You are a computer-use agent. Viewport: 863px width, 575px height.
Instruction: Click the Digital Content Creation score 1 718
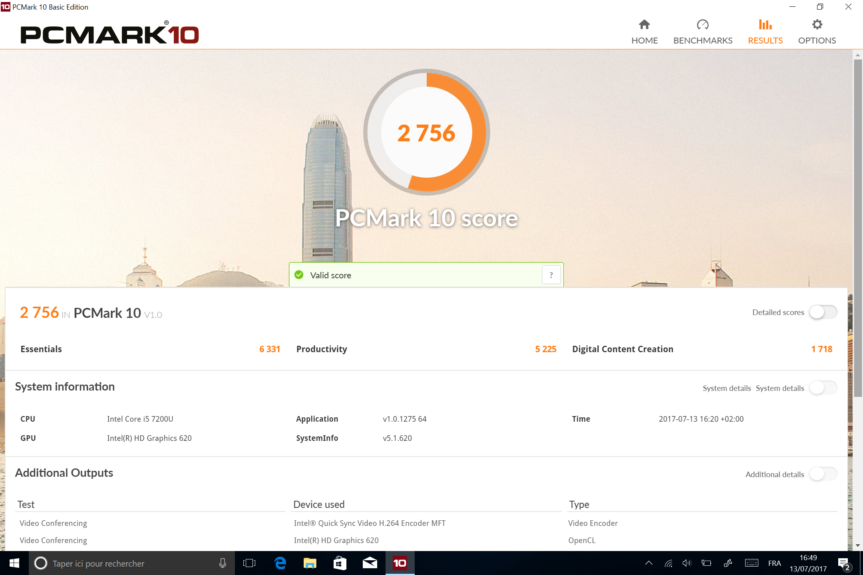821,349
